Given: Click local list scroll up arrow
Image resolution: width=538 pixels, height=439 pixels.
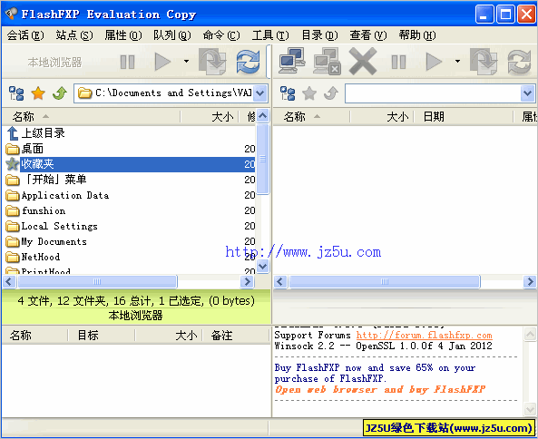Looking at the screenshot, I should coord(263,115).
